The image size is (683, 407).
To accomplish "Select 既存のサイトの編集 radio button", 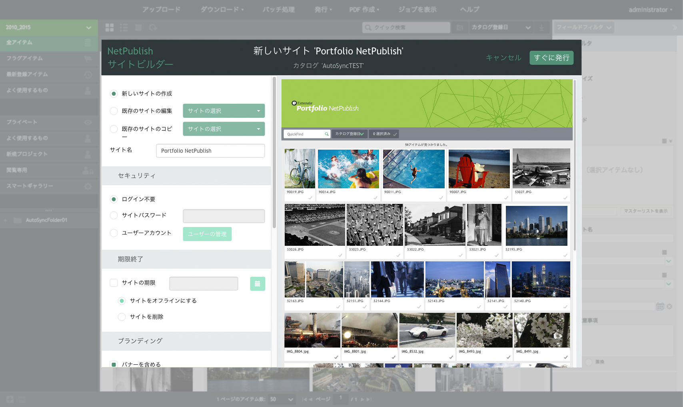I will [114, 111].
